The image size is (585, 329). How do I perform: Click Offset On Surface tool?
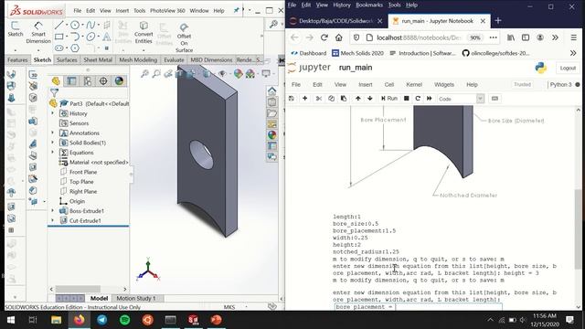(184, 37)
